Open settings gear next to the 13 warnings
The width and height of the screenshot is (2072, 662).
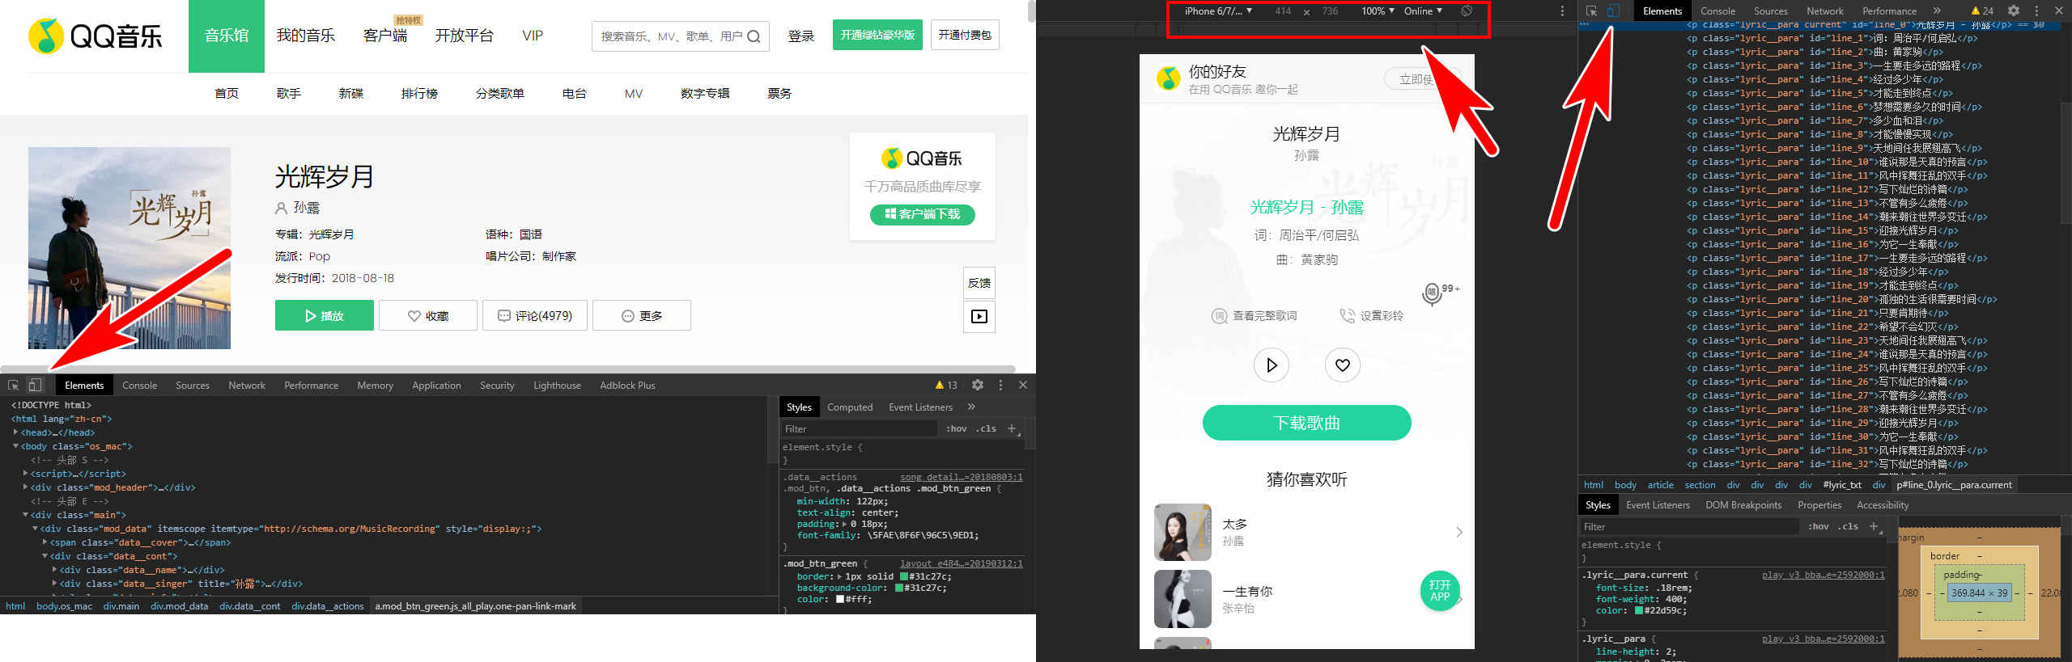coord(978,386)
